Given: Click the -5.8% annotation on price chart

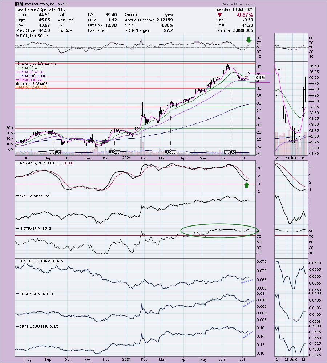Looking at the screenshot, I should pyautogui.click(x=260, y=78).
